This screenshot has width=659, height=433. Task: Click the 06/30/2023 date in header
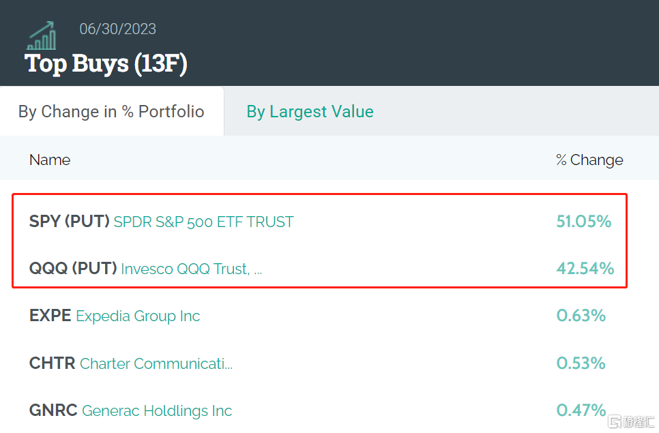[117, 29]
